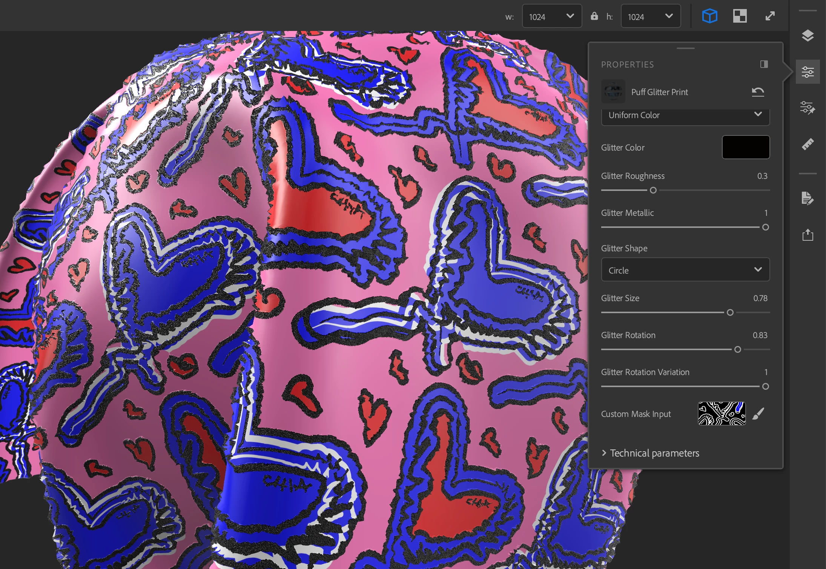Click the fullscreen expand arrows icon
The image size is (826, 569).
tap(770, 16)
